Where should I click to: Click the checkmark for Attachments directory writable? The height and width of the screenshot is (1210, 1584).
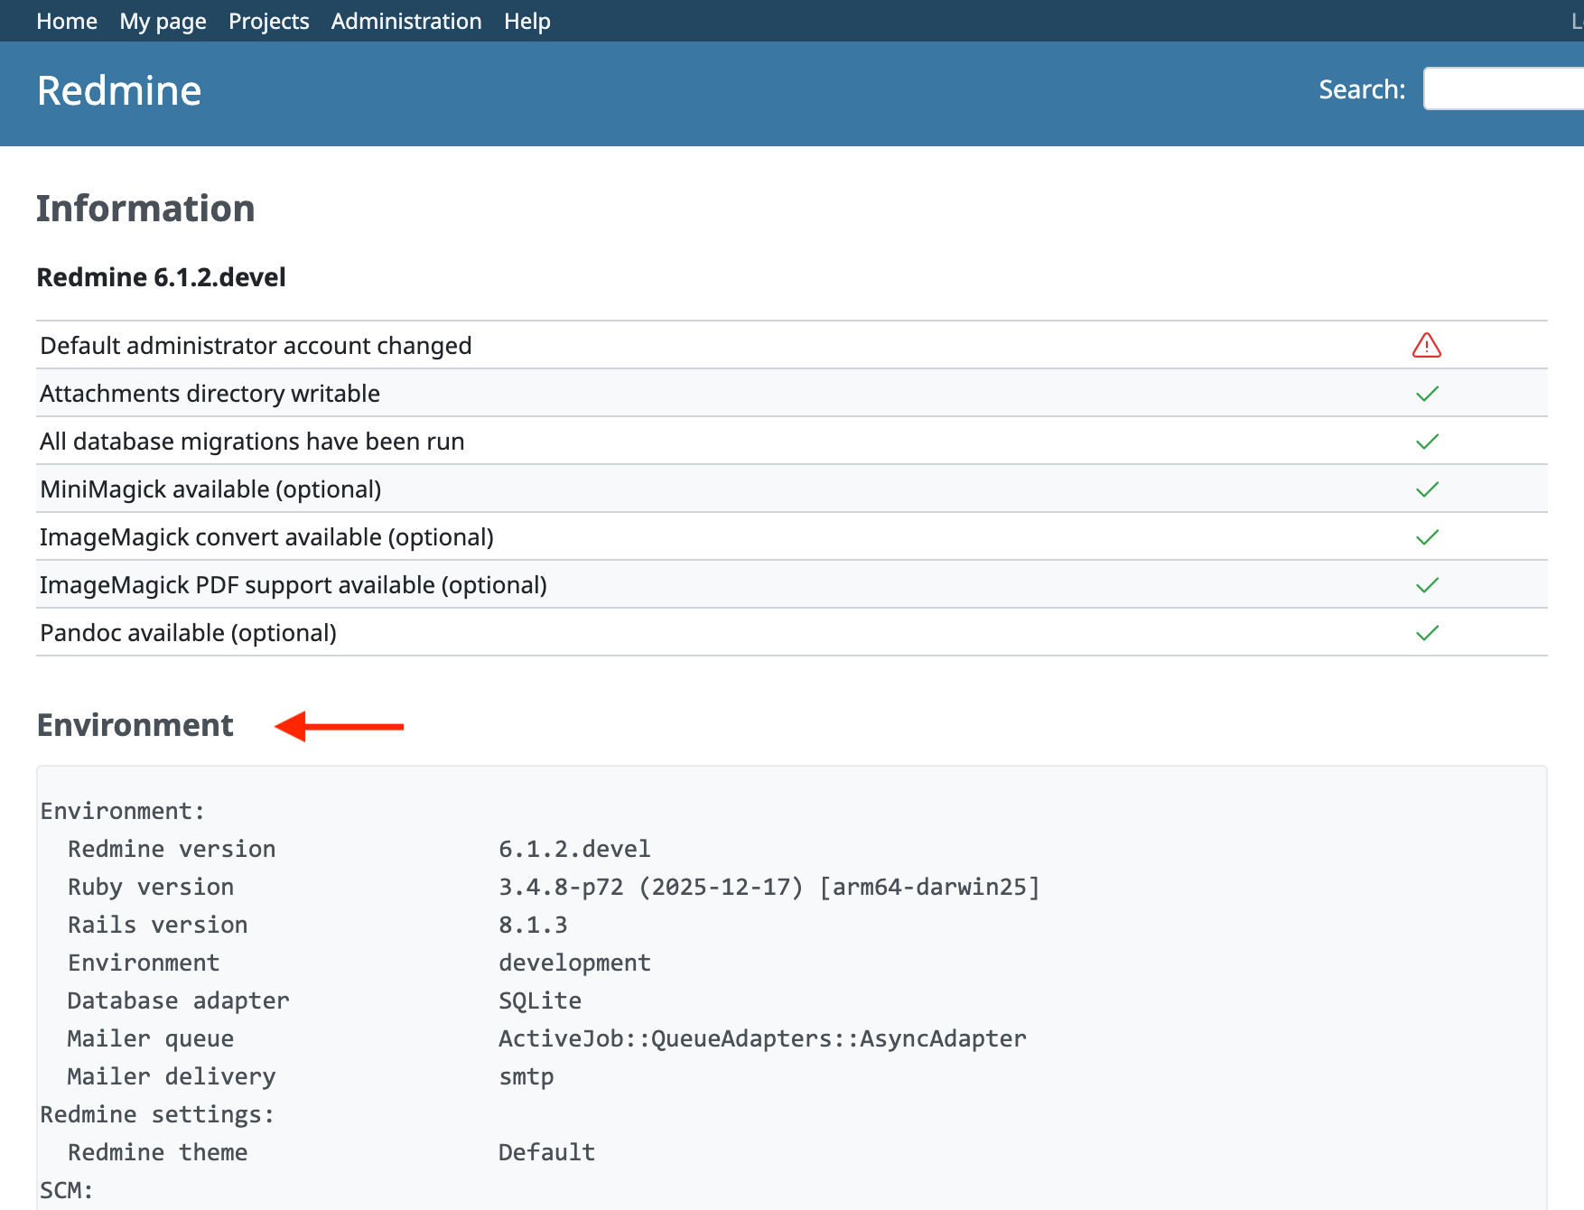[1427, 394]
